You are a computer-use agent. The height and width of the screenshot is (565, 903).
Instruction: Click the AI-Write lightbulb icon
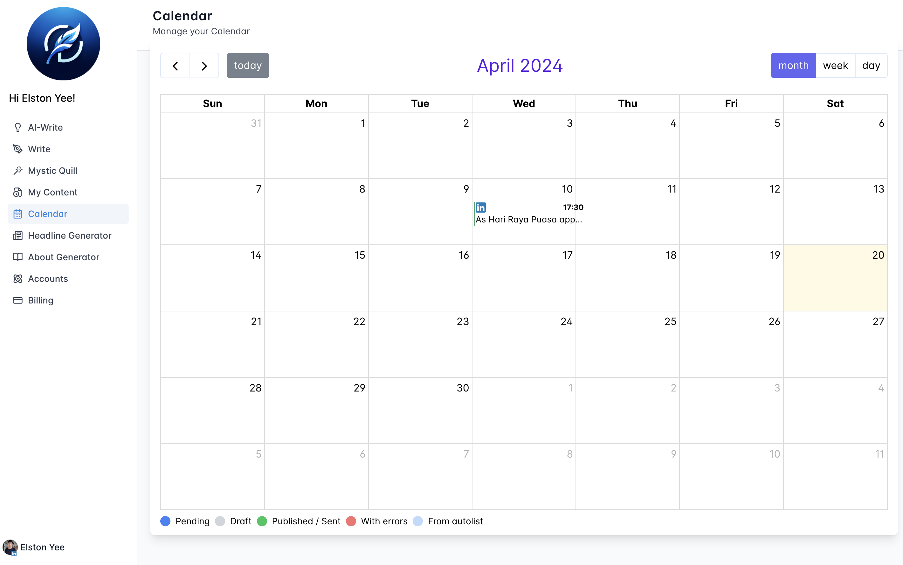click(x=17, y=127)
